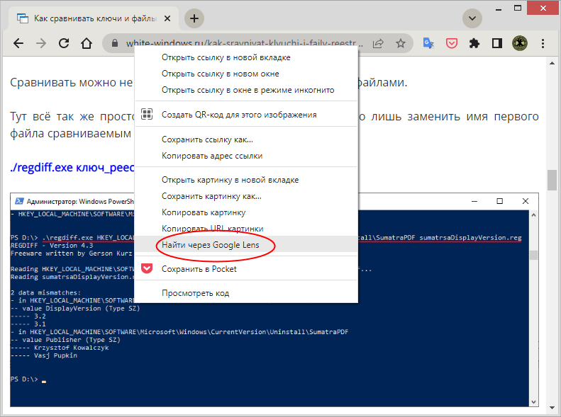This screenshot has height=417, width=561.
Task: Click the page scrollbar down arrow
Action: pyautogui.click(x=552, y=407)
